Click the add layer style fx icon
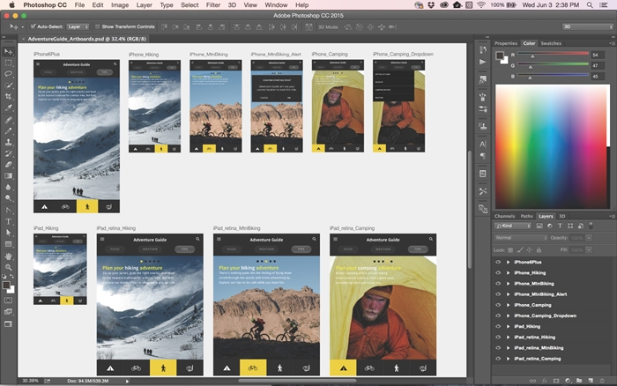This screenshot has width=617, height=386. pyautogui.click(x=545, y=381)
